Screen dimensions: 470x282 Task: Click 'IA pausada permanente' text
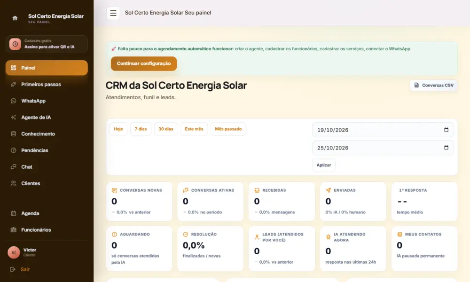tap(421, 256)
